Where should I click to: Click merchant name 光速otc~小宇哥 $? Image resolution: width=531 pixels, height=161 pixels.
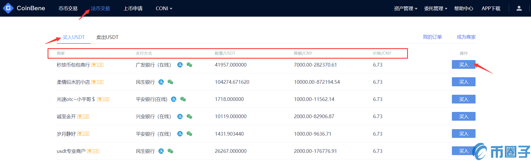click(x=76, y=99)
